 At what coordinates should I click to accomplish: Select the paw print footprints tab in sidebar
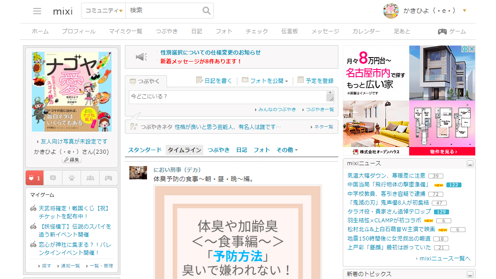[x=72, y=178]
